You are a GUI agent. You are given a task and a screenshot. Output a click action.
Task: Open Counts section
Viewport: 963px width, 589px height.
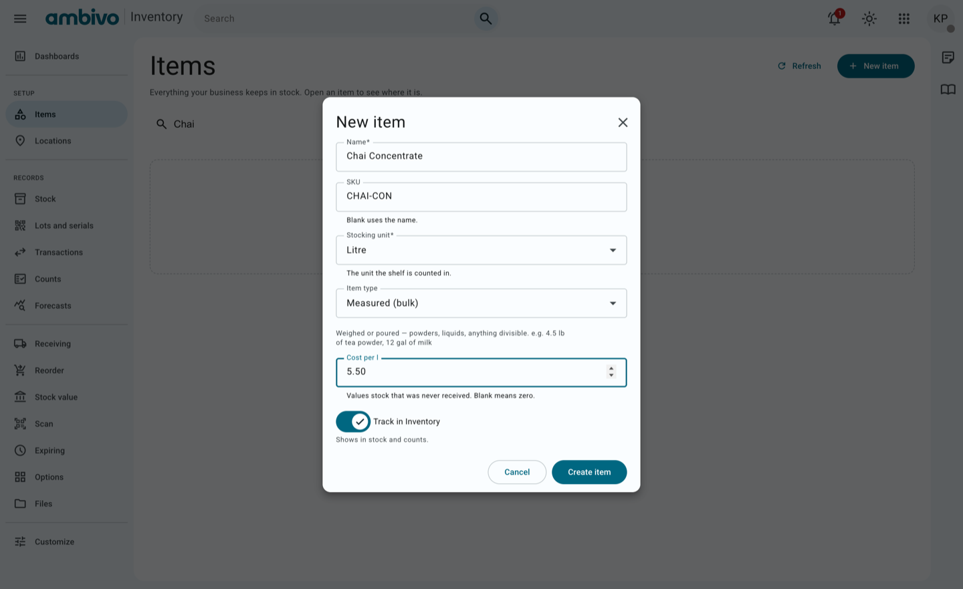point(66,279)
